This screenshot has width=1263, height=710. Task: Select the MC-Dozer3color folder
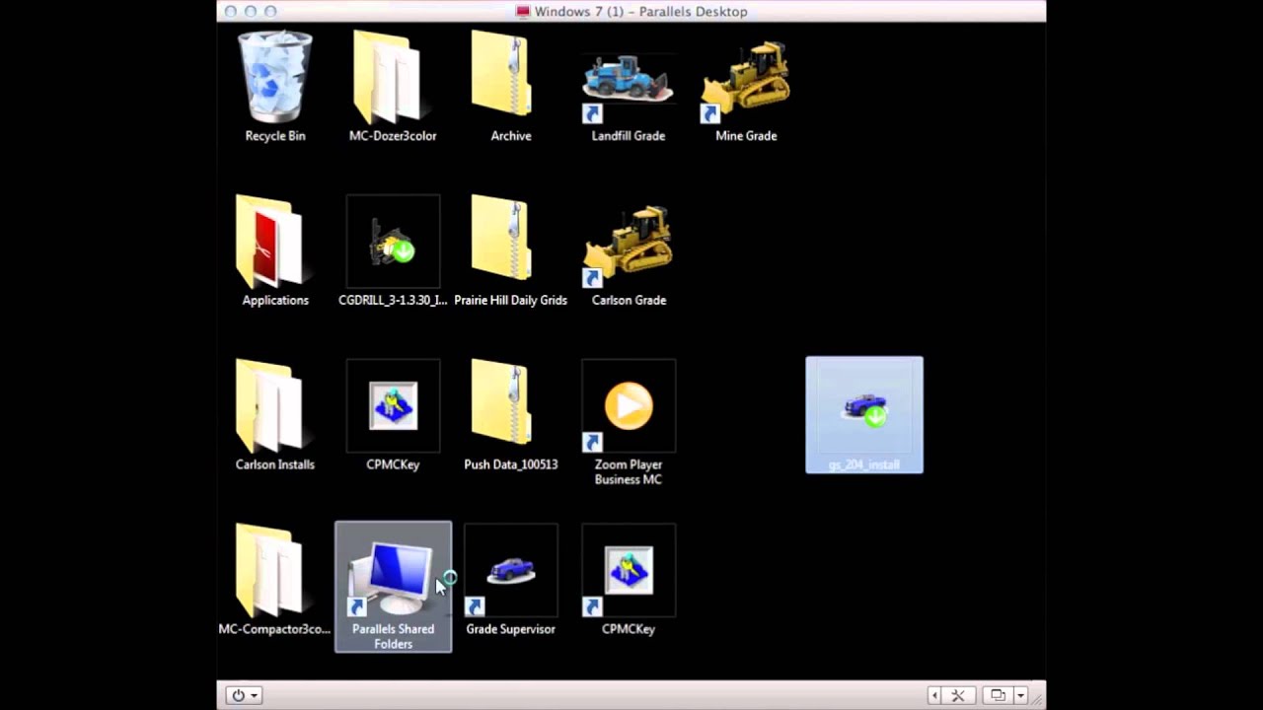[393, 88]
